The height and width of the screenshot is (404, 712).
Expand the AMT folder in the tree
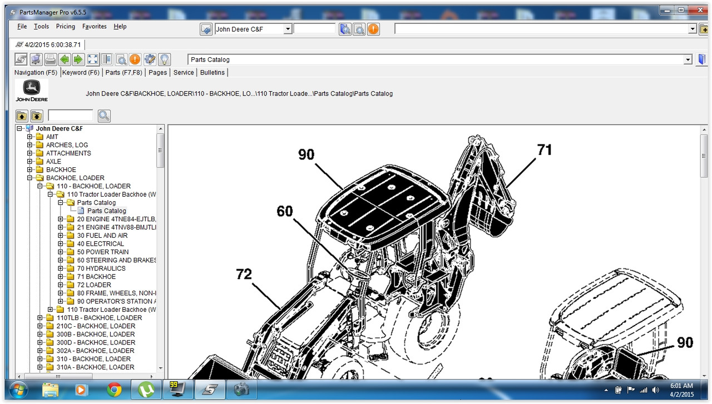click(30, 137)
